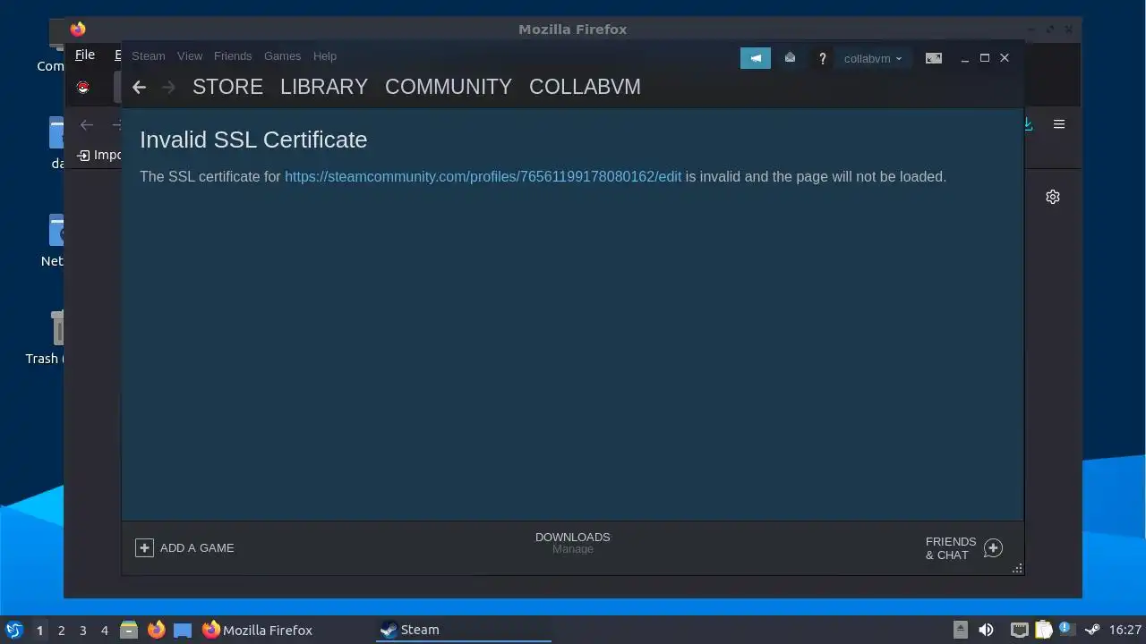
Task: Click the Friends chat plus icon
Action: [993, 548]
